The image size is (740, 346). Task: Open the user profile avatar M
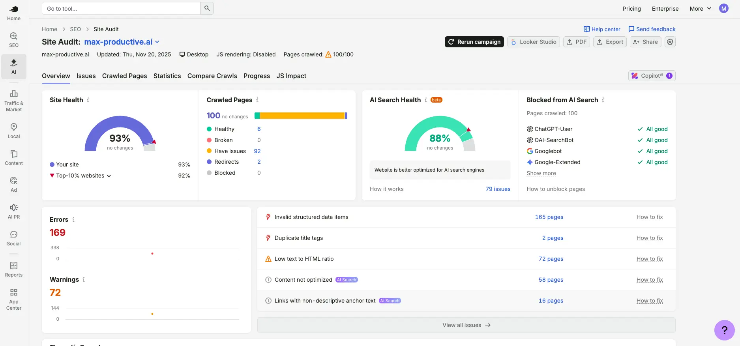pyautogui.click(x=723, y=8)
